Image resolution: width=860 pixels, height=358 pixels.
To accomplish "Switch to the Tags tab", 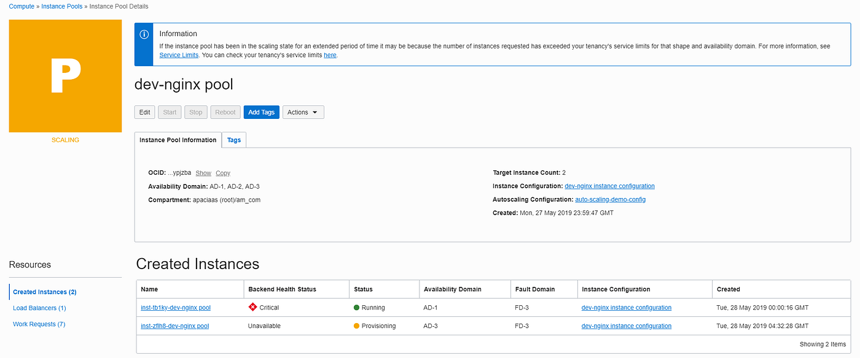I will point(234,140).
